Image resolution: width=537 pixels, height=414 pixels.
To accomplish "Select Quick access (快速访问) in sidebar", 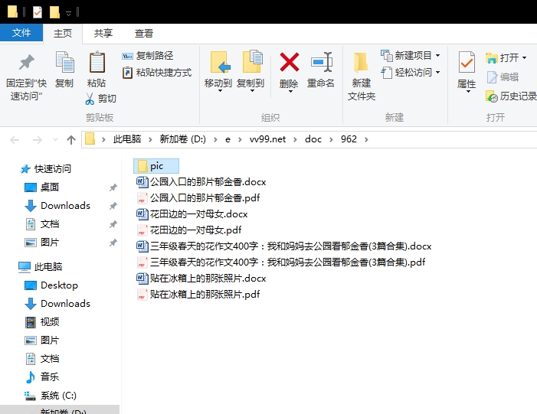I will pos(45,168).
